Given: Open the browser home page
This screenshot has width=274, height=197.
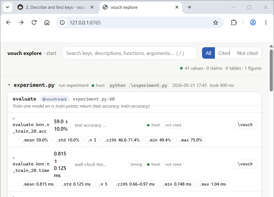Looking at the screenshot, I should click(47, 22).
